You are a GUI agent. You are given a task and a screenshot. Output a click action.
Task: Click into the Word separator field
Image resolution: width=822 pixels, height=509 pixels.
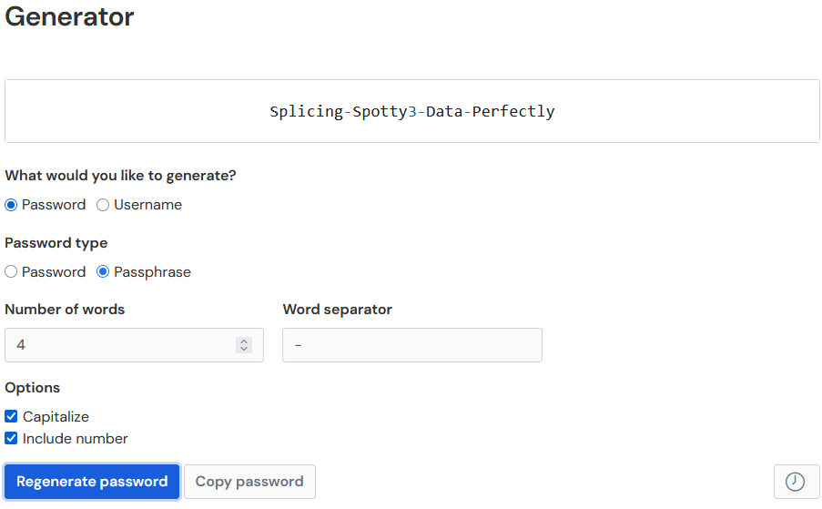(x=411, y=345)
